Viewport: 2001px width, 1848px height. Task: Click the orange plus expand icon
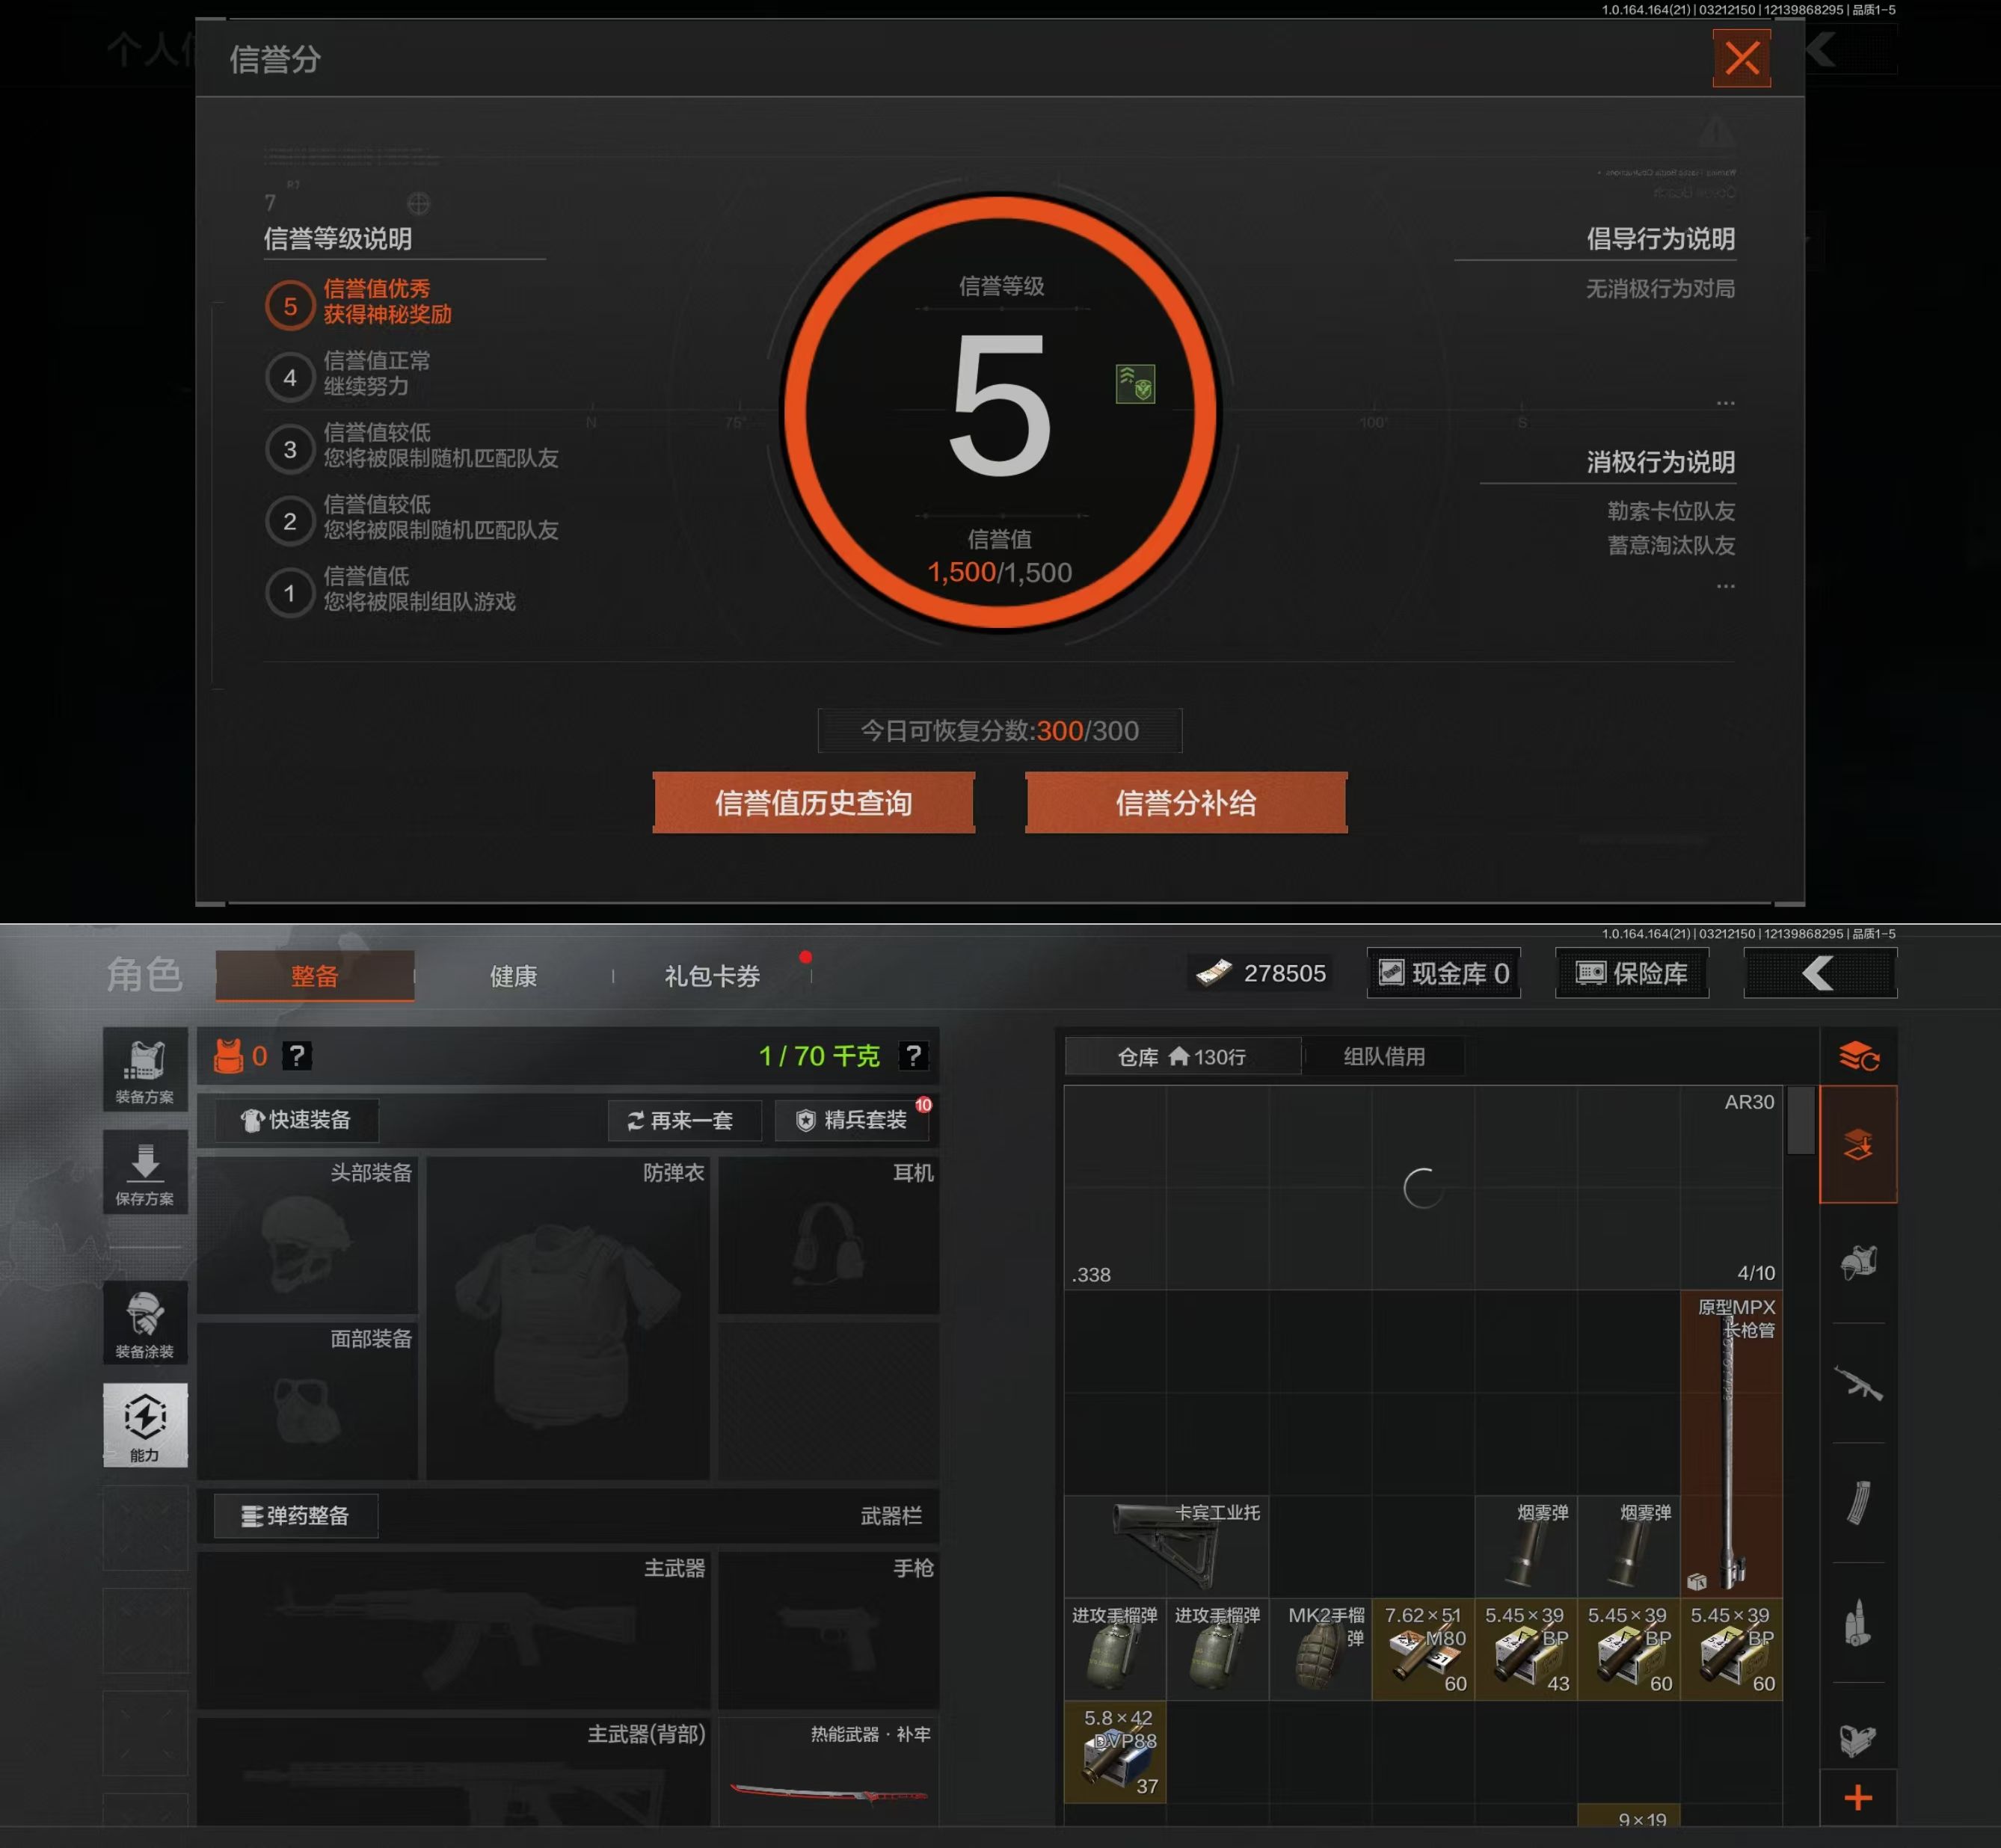point(1858,1798)
